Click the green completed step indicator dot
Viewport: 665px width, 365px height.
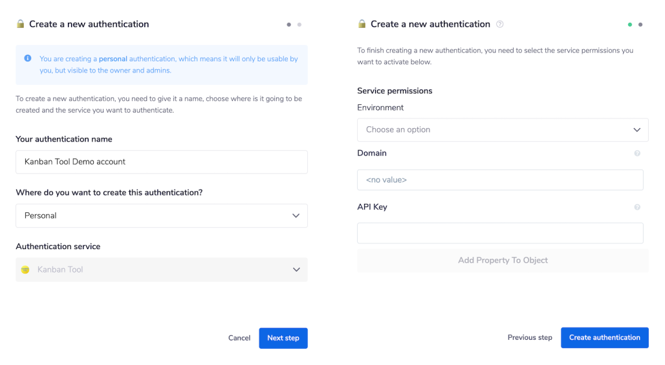(630, 25)
